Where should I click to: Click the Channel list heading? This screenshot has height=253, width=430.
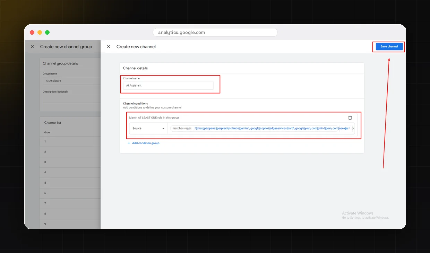(53, 123)
